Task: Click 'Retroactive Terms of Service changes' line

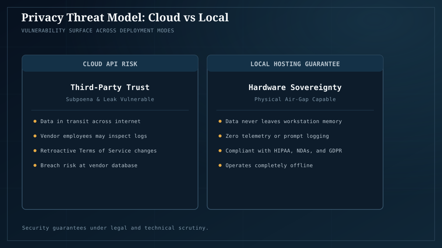Action: pos(99,151)
